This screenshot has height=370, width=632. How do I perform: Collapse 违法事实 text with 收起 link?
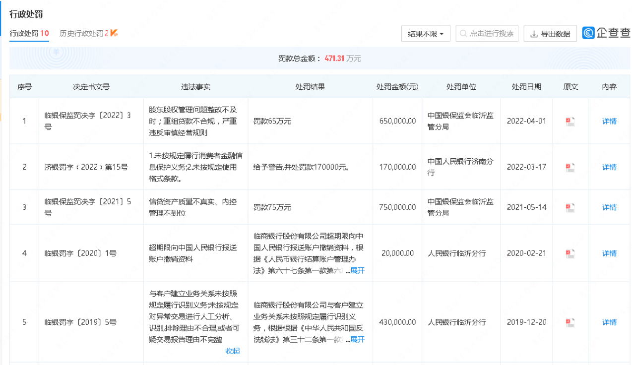coord(233,351)
